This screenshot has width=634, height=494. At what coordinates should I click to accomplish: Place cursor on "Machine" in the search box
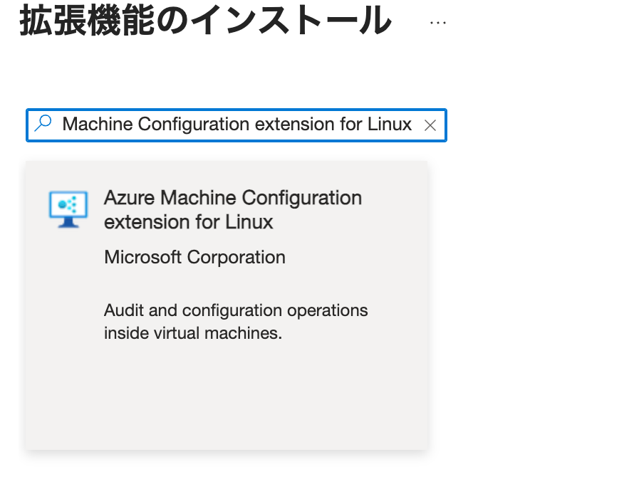click(x=98, y=125)
